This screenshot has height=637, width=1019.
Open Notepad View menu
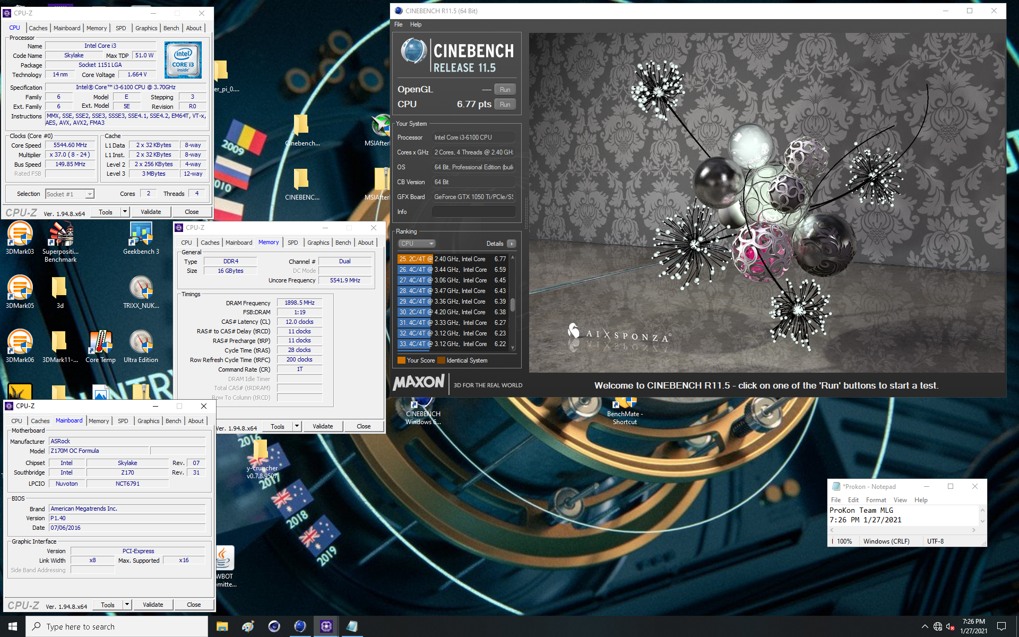click(x=900, y=500)
